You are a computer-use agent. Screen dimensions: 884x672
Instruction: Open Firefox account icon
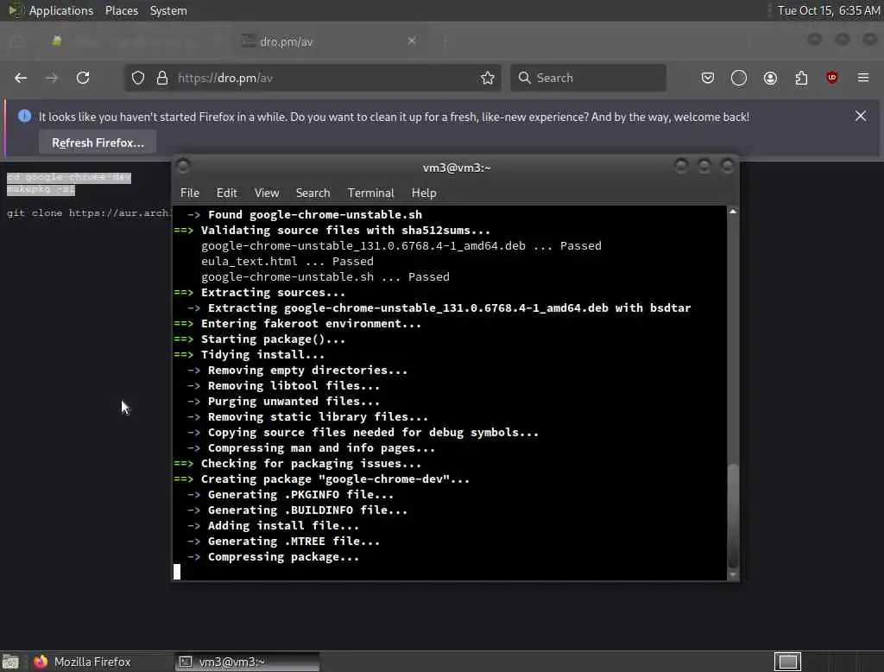click(770, 78)
